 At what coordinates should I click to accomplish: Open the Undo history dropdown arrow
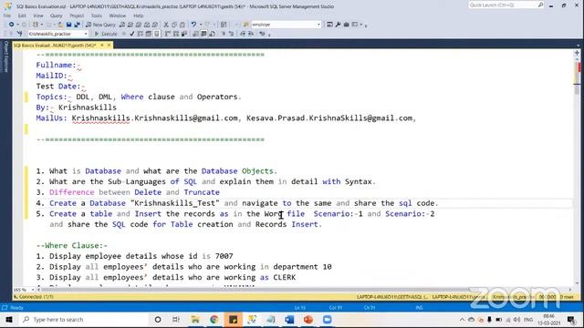pos(201,25)
